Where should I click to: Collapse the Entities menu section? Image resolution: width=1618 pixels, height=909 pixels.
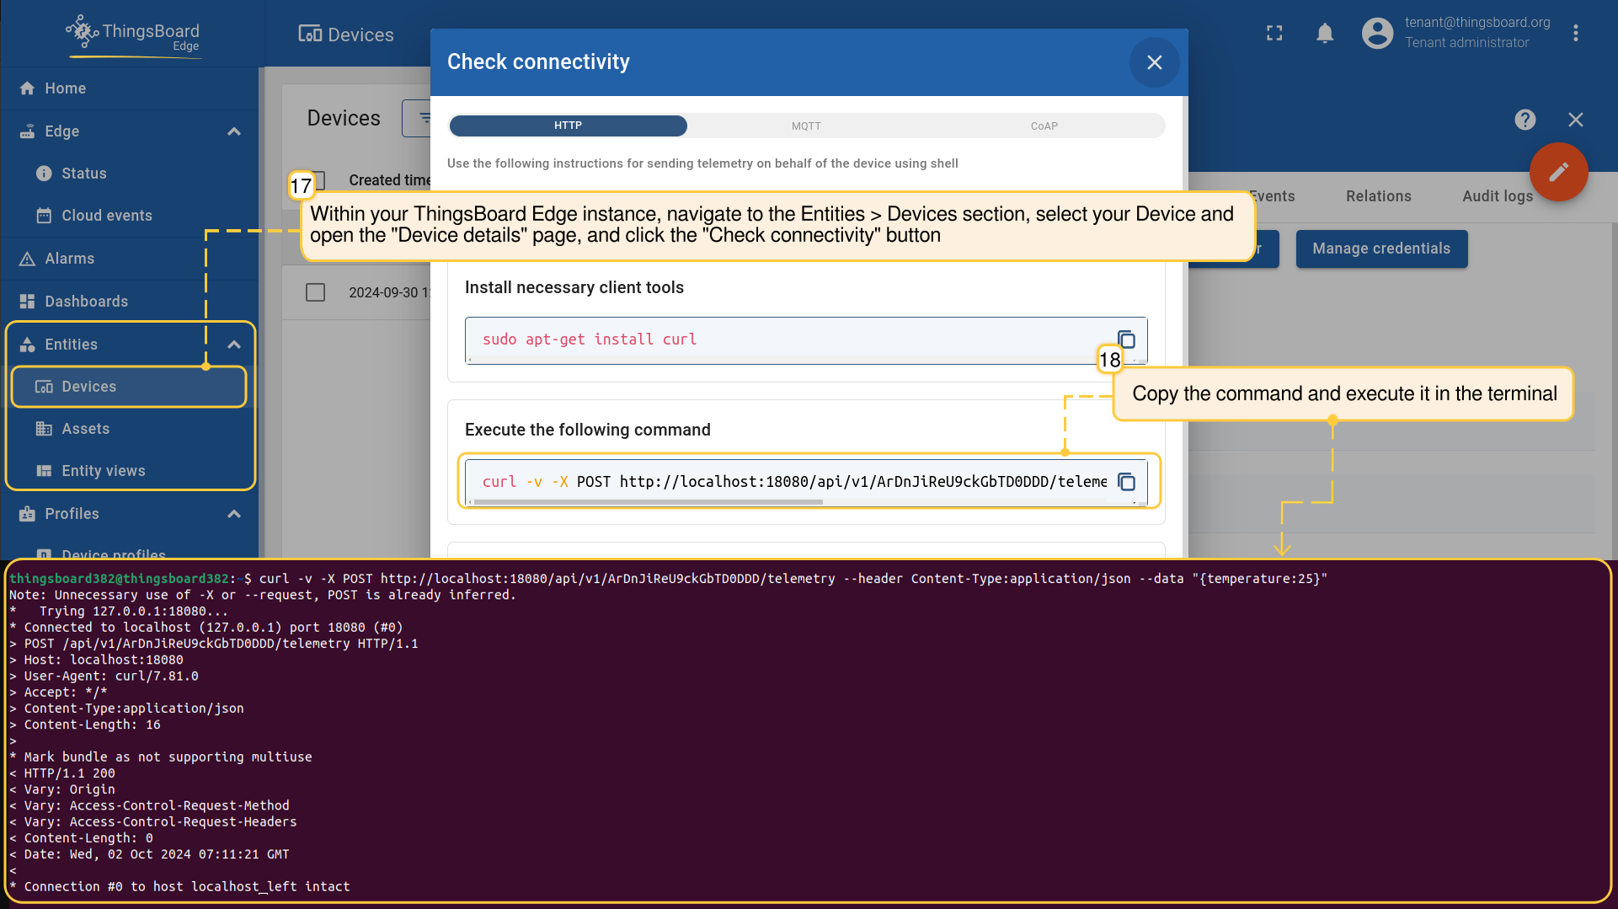[234, 345]
